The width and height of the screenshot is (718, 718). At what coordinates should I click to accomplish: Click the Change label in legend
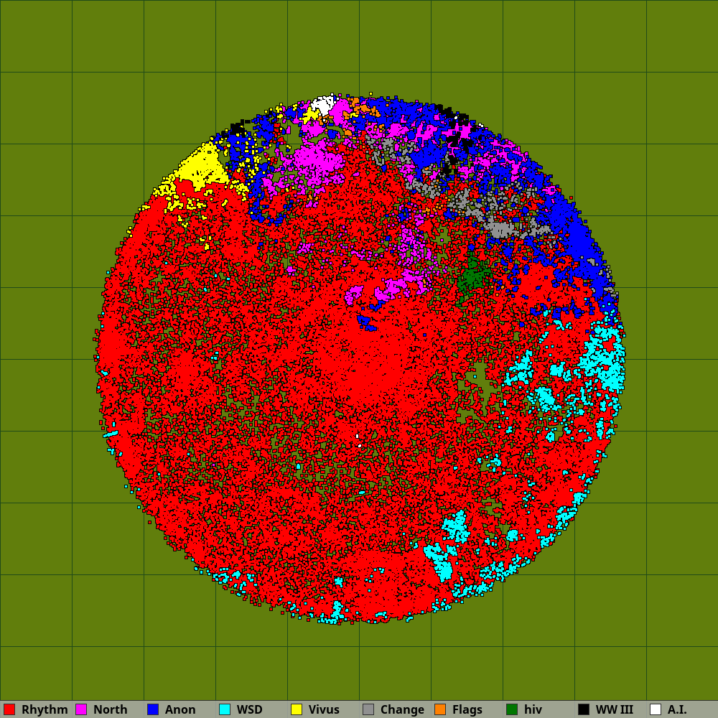click(402, 709)
